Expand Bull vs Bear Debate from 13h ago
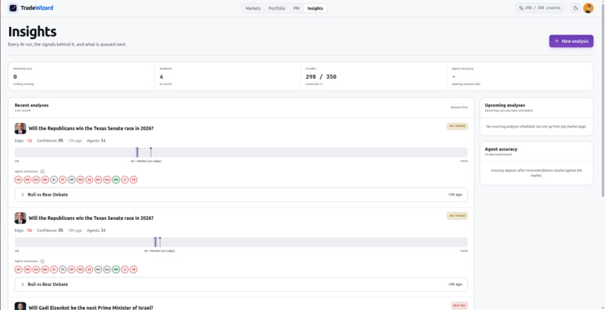 pyautogui.click(x=241, y=194)
